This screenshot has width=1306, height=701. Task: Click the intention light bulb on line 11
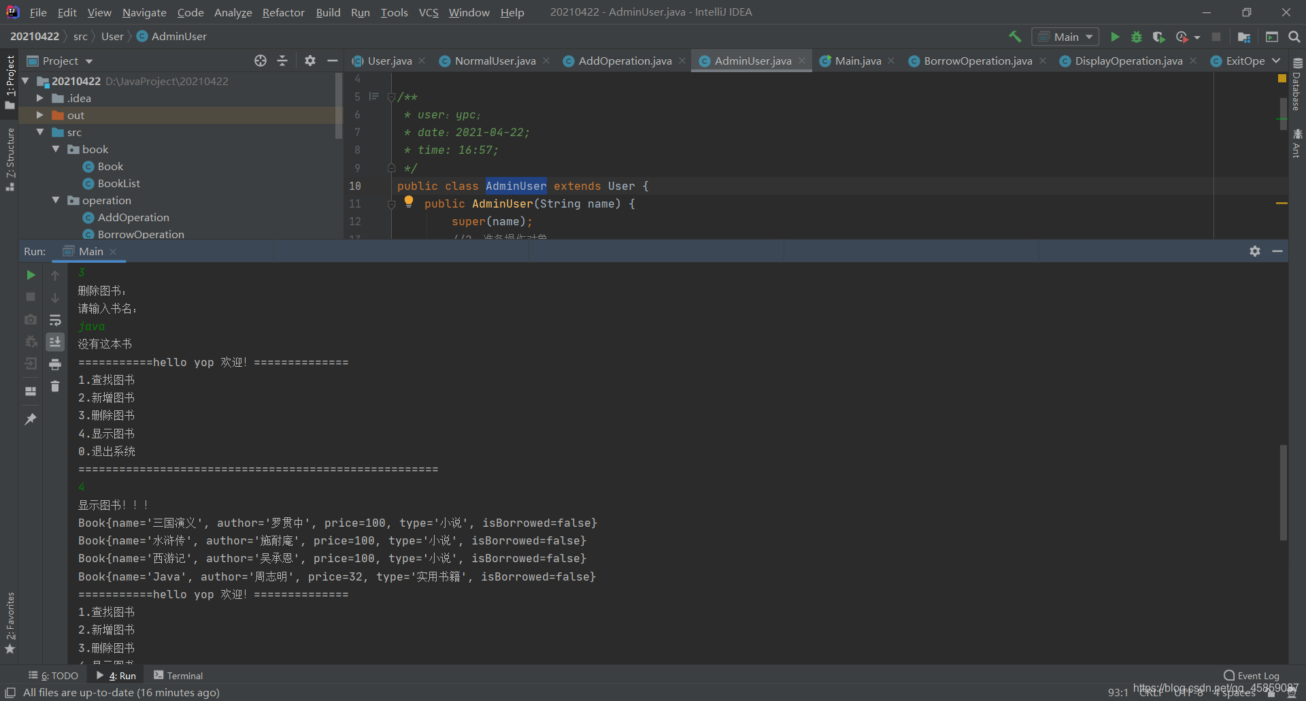click(409, 201)
